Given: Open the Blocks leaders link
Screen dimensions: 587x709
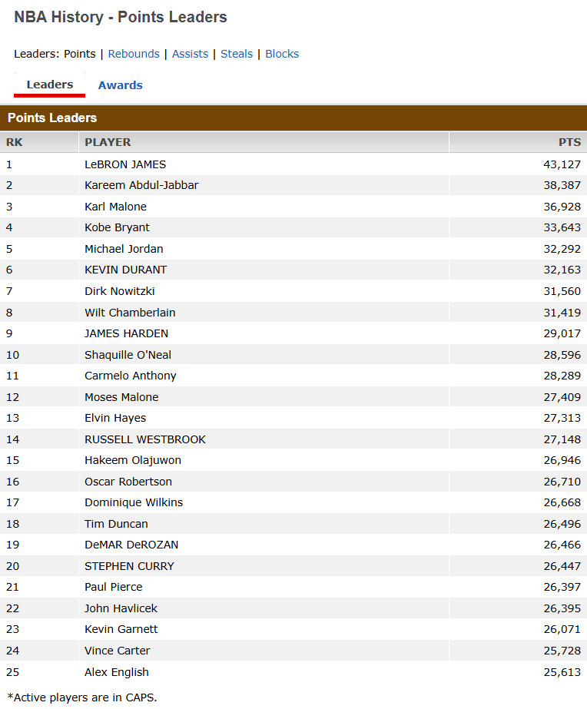Looking at the screenshot, I should [282, 54].
